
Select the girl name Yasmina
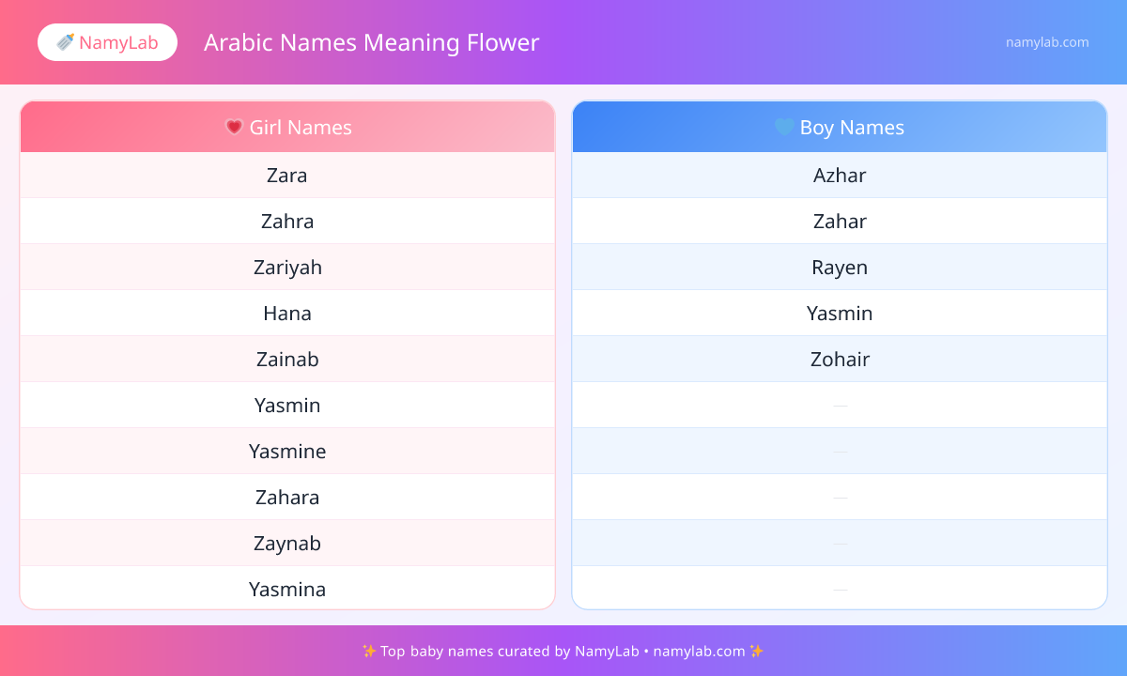pos(287,590)
